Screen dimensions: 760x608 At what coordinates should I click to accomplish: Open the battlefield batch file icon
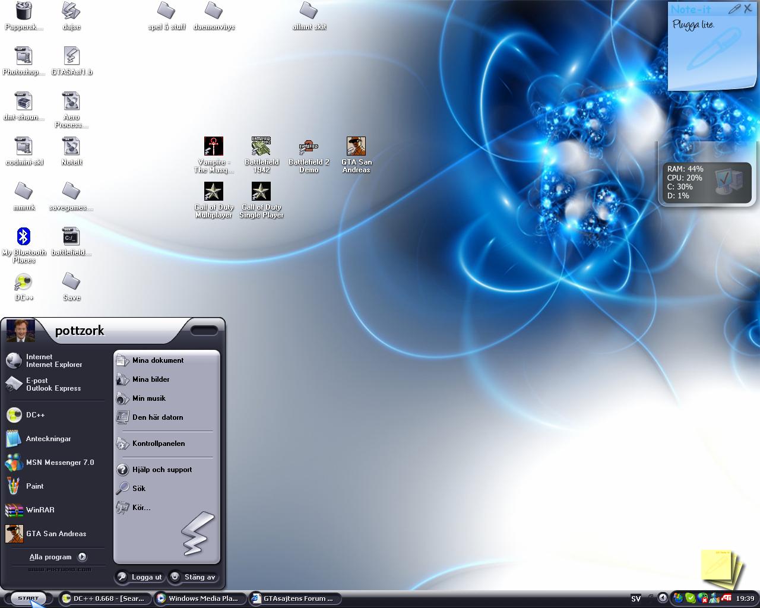(x=71, y=240)
